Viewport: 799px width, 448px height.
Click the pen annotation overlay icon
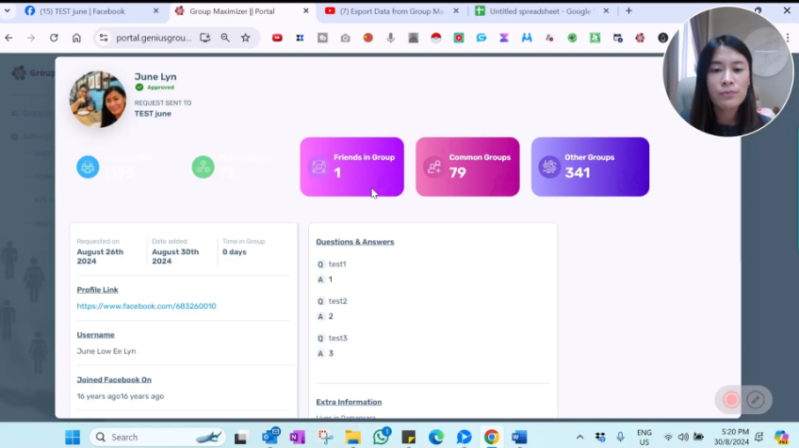pyautogui.click(x=756, y=400)
